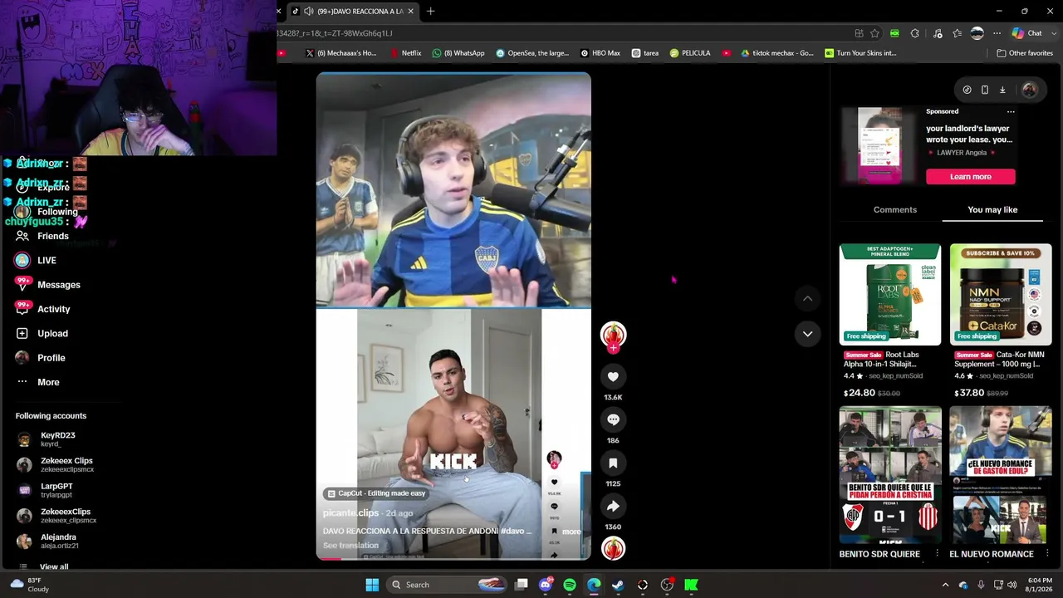1063x598 pixels.
Task: Click the TikTok coins icon in top bar
Action: (967, 90)
